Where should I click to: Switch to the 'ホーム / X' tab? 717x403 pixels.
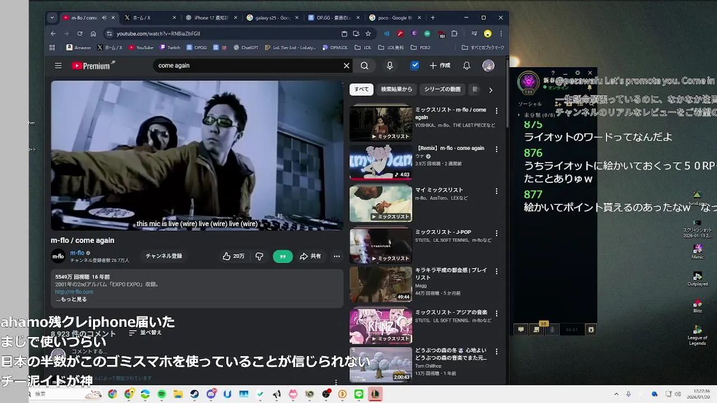[x=151, y=18]
